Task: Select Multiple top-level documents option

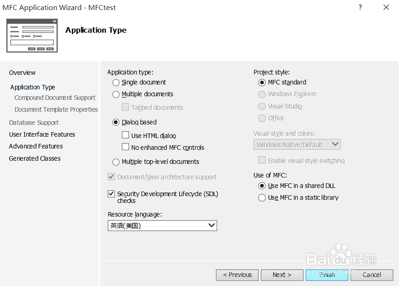Action: [x=116, y=162]
